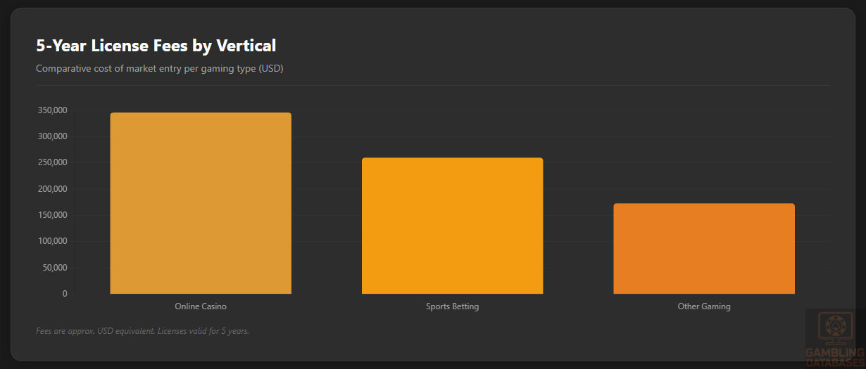The image size is (866, 369).
Task: Select the Other Gaming bar
Action: [x=704, y=249]
